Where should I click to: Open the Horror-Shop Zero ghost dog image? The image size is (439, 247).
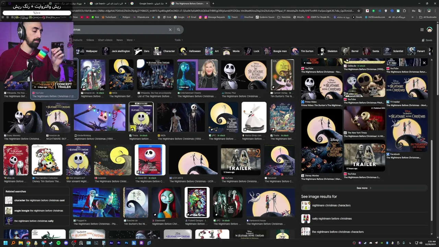254,117
